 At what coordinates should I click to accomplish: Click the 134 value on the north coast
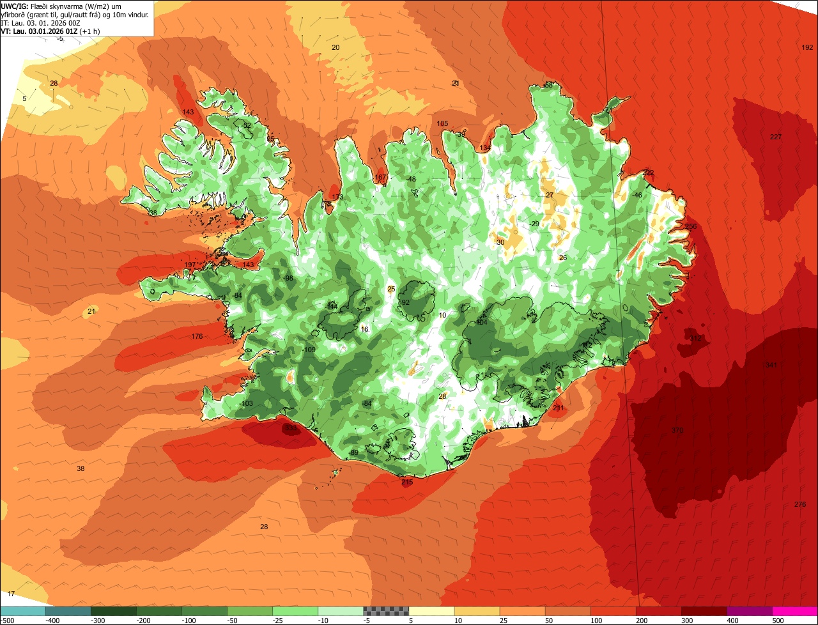click(x=486, y=148)
